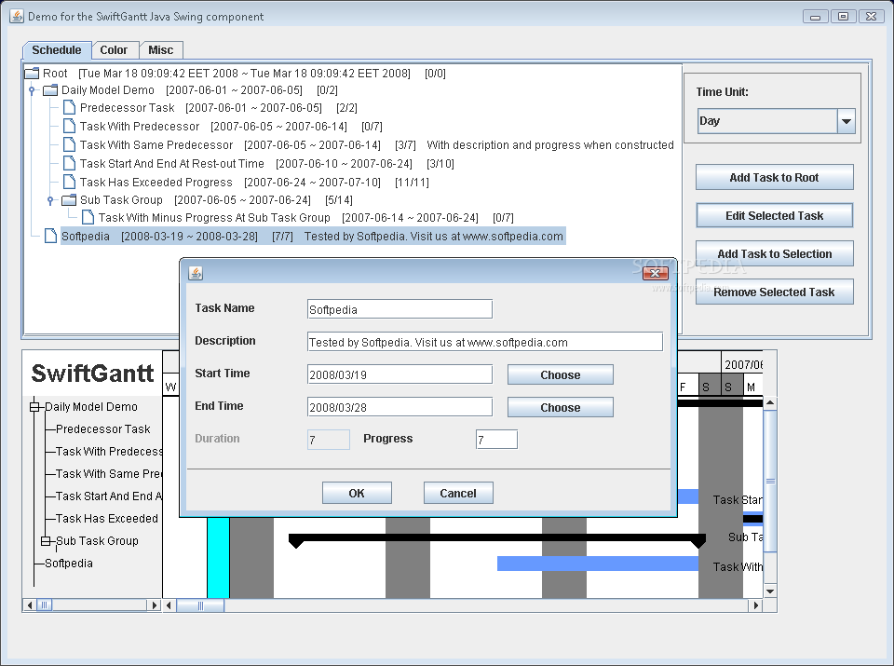Click Remove Selected Task button

(x=774, y=292)
